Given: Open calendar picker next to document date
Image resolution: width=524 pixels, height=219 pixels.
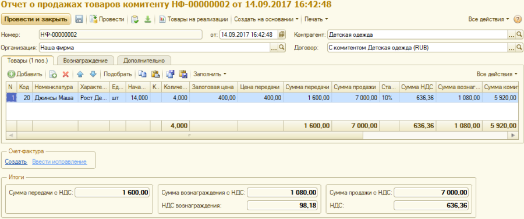Looking at the screenshot, I should [x=282, y=34].
